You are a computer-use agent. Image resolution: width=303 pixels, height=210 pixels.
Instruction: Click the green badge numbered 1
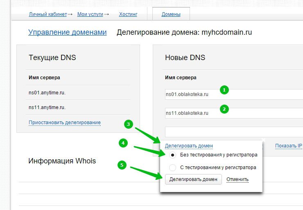224,90
